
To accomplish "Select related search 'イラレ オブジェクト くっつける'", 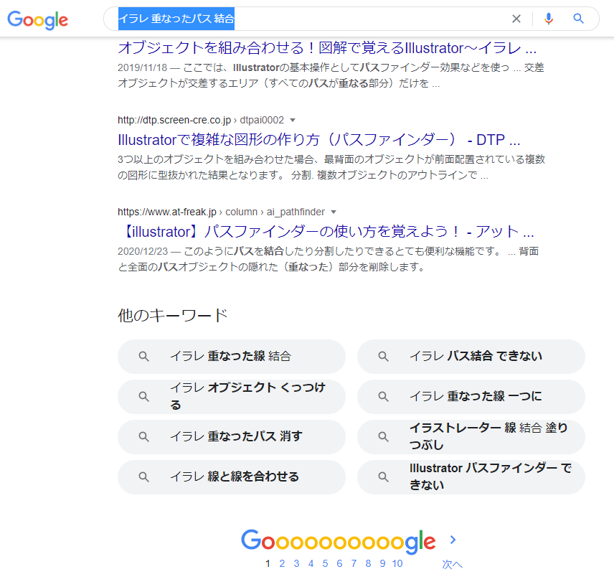I will pos(232,397).
